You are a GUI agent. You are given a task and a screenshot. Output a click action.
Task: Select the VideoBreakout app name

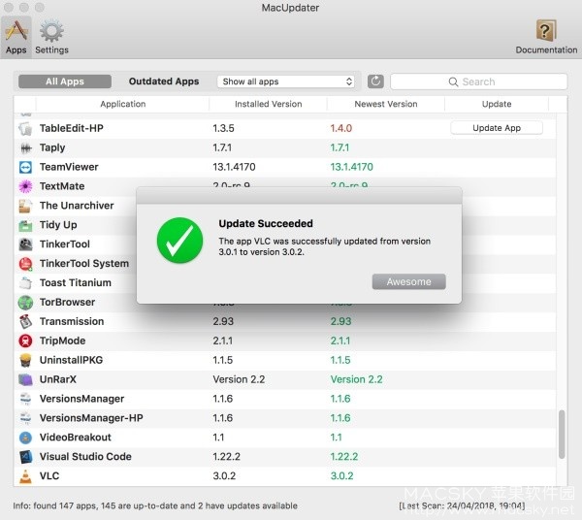[x=76, y=438]
